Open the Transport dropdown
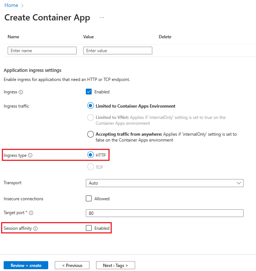The height and width of the screenshot is (271, 256). 164,183
